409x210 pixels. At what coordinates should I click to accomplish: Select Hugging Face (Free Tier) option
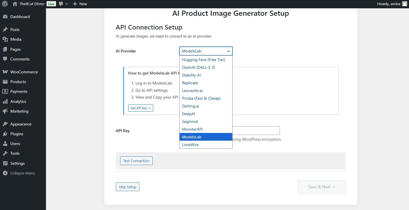203,60
